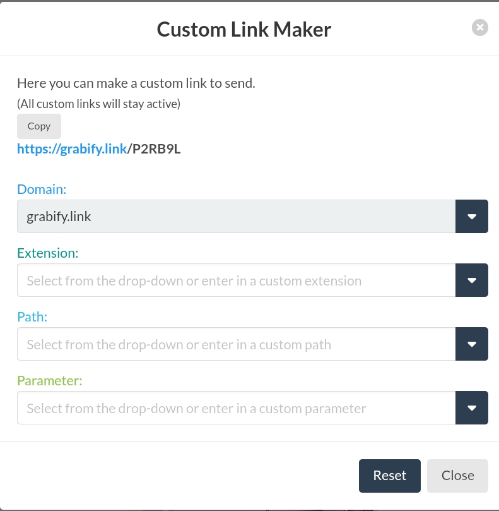
Task: Click the blue Domain label
Action: 42,189
